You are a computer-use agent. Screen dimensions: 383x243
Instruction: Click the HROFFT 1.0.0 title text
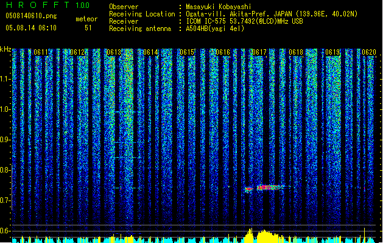(x=48, y=5)
